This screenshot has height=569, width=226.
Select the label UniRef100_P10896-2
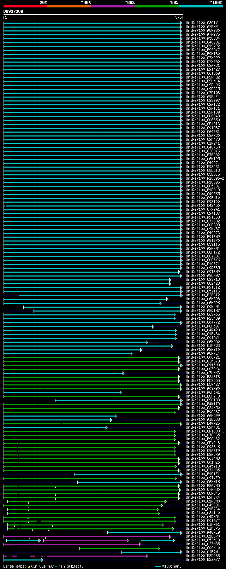(205, 179)
